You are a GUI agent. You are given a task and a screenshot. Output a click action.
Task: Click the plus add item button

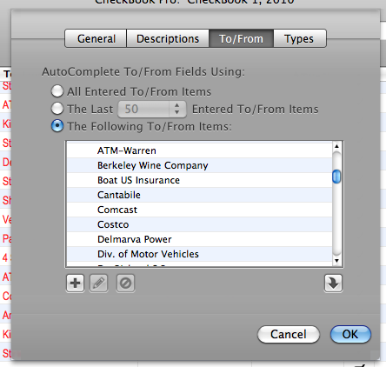pyautogui.click(x=76, y=284)
